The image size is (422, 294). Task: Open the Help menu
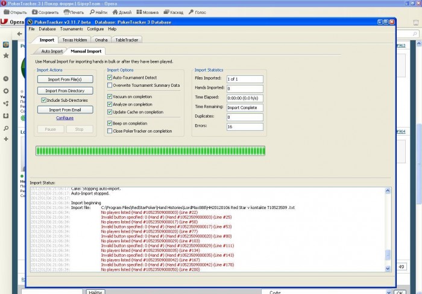tap(112, 29)
